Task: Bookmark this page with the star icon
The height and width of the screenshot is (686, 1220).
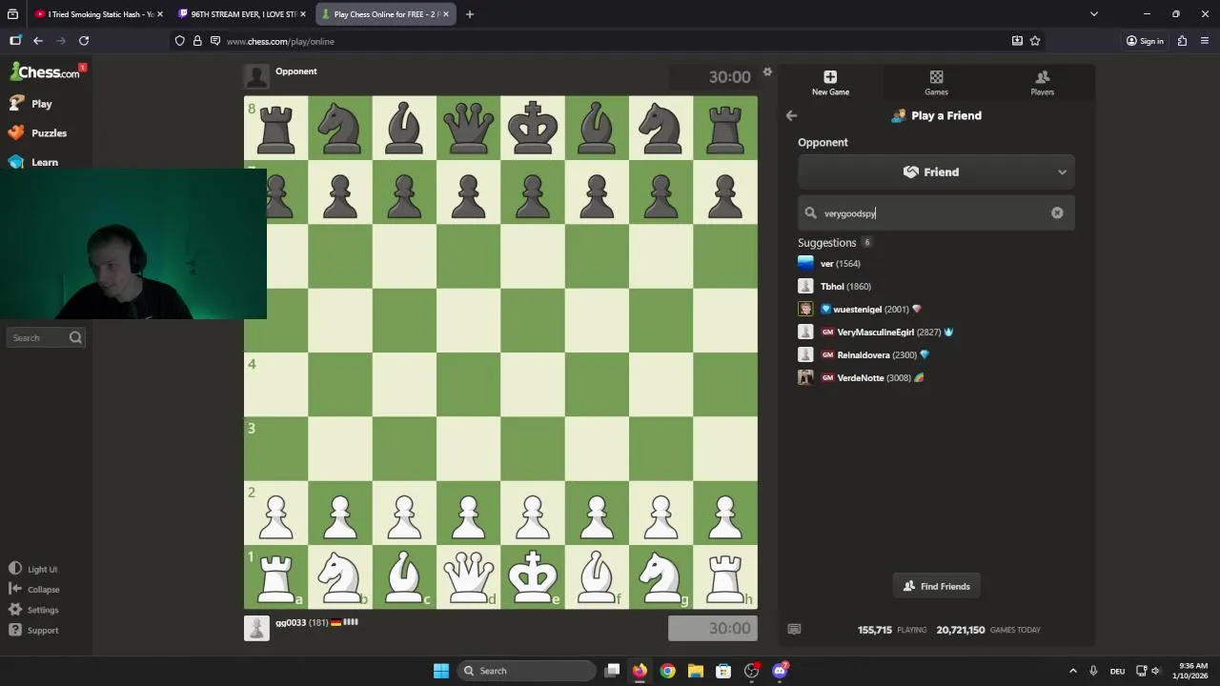Action: (x=1035, y=41)
